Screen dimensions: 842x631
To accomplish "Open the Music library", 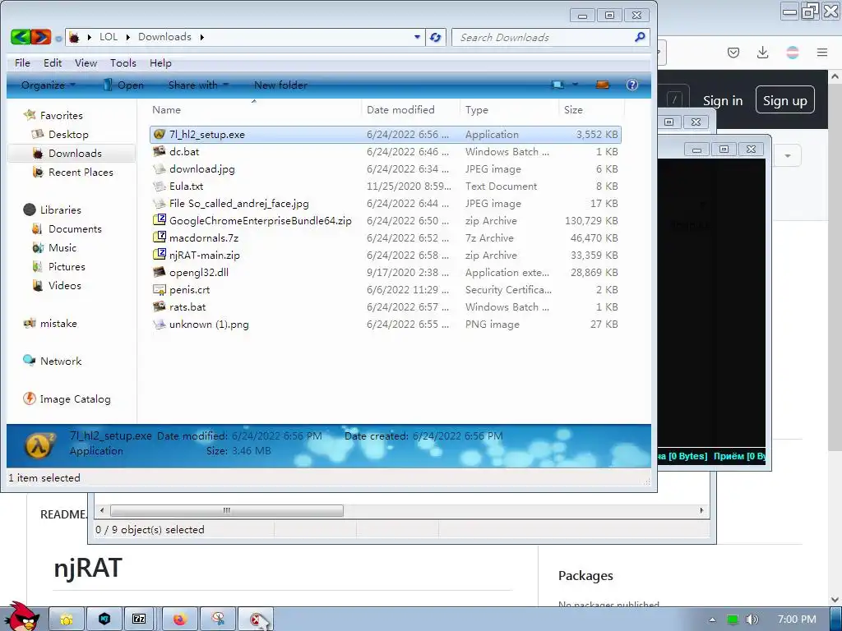I will tap(54, 247).
